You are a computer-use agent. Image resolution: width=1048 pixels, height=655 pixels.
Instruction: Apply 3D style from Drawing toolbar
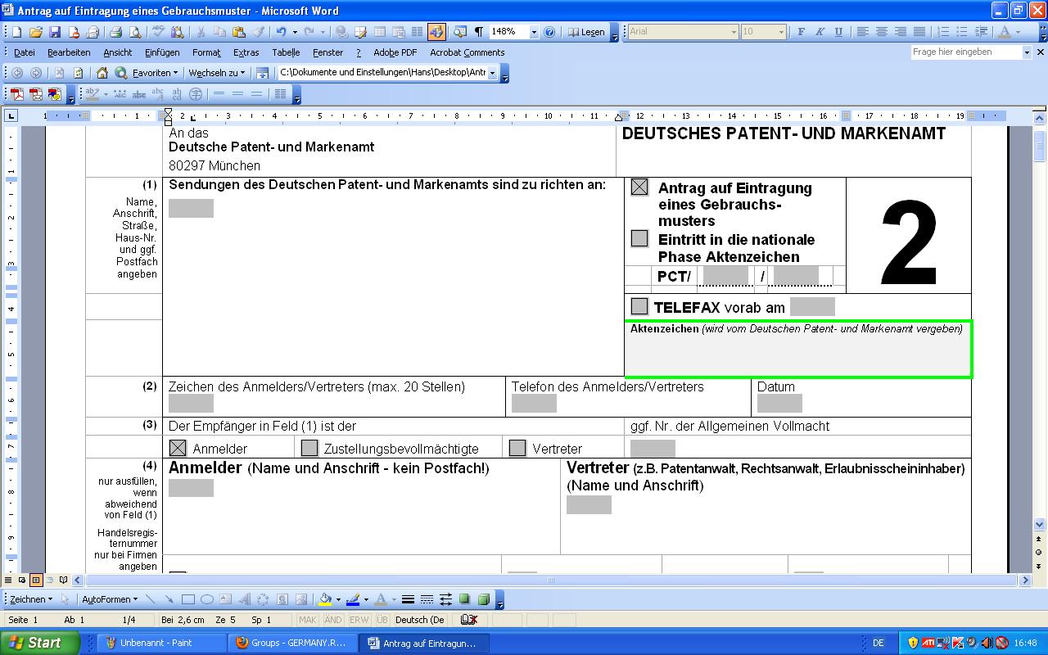coord(483,599)
